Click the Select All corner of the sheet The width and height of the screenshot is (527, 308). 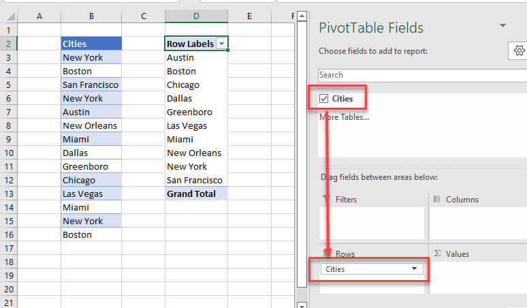click(x=8, y=16)
